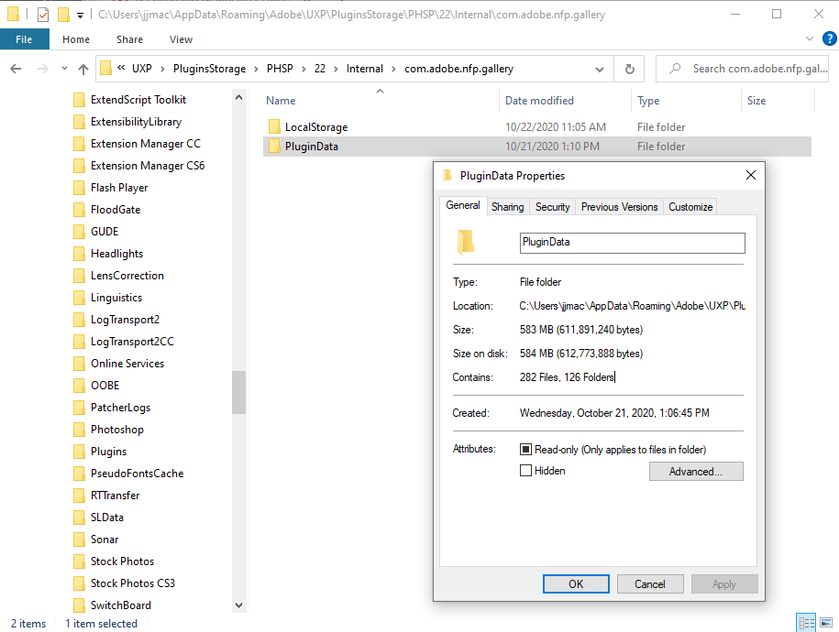Viewport: 839px width, 632px height.
Task: Select the PatcherLogs folder icon
Action: tap(79, 408)
